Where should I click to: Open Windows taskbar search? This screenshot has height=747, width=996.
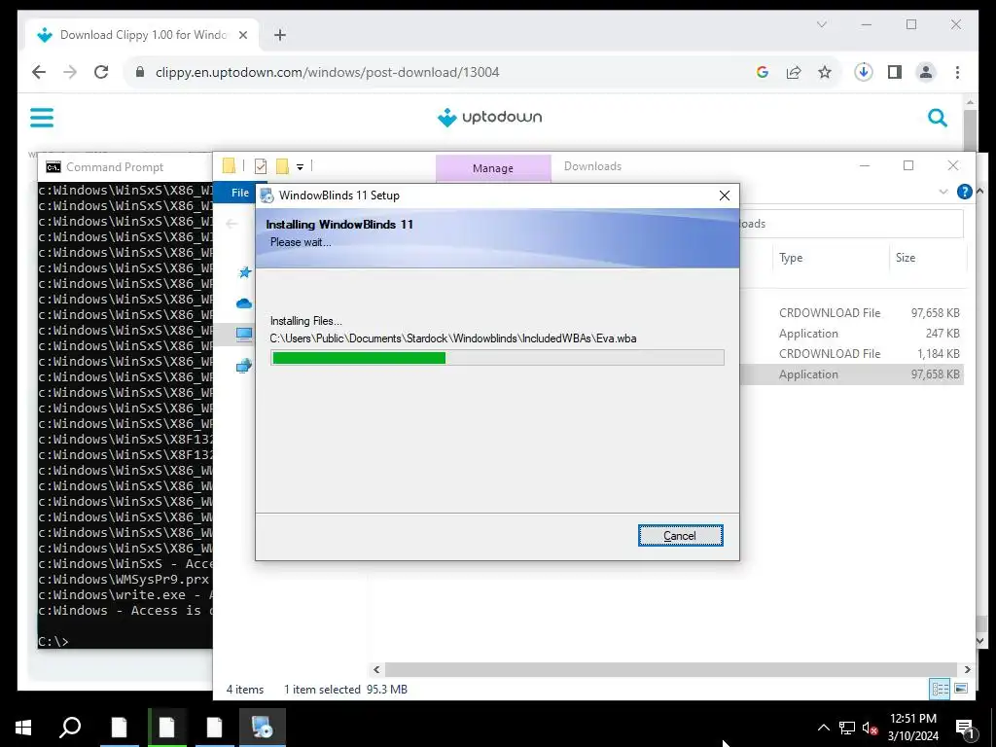pyautogui.click(x=70, y=728)
